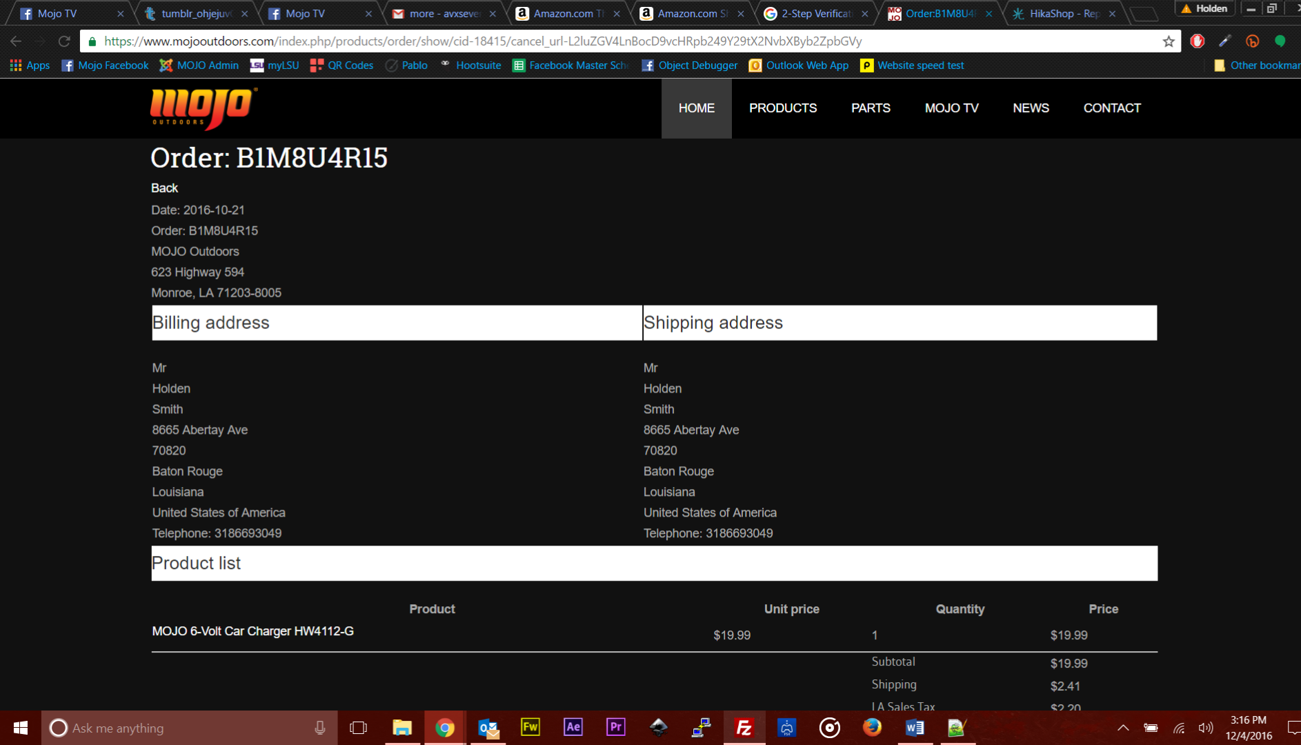Open the Hootsuite bookmark
The width and height of the screenshot is (1301, 745).
[x=470, y=66]
